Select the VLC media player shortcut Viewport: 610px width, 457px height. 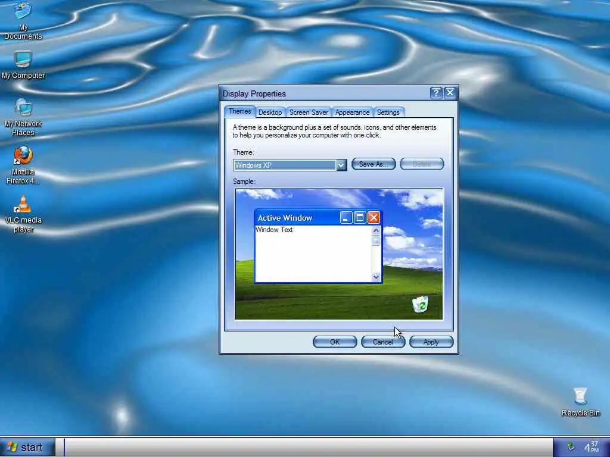pyautogui.click(x=23, y=214)
